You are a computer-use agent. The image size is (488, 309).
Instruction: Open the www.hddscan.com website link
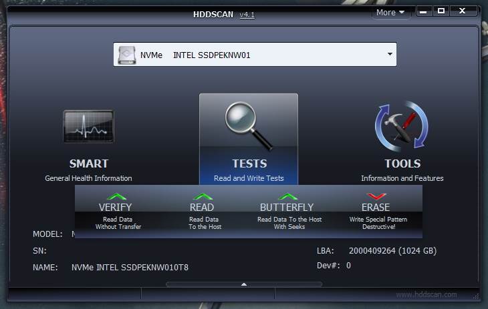[x=426, y=294]
